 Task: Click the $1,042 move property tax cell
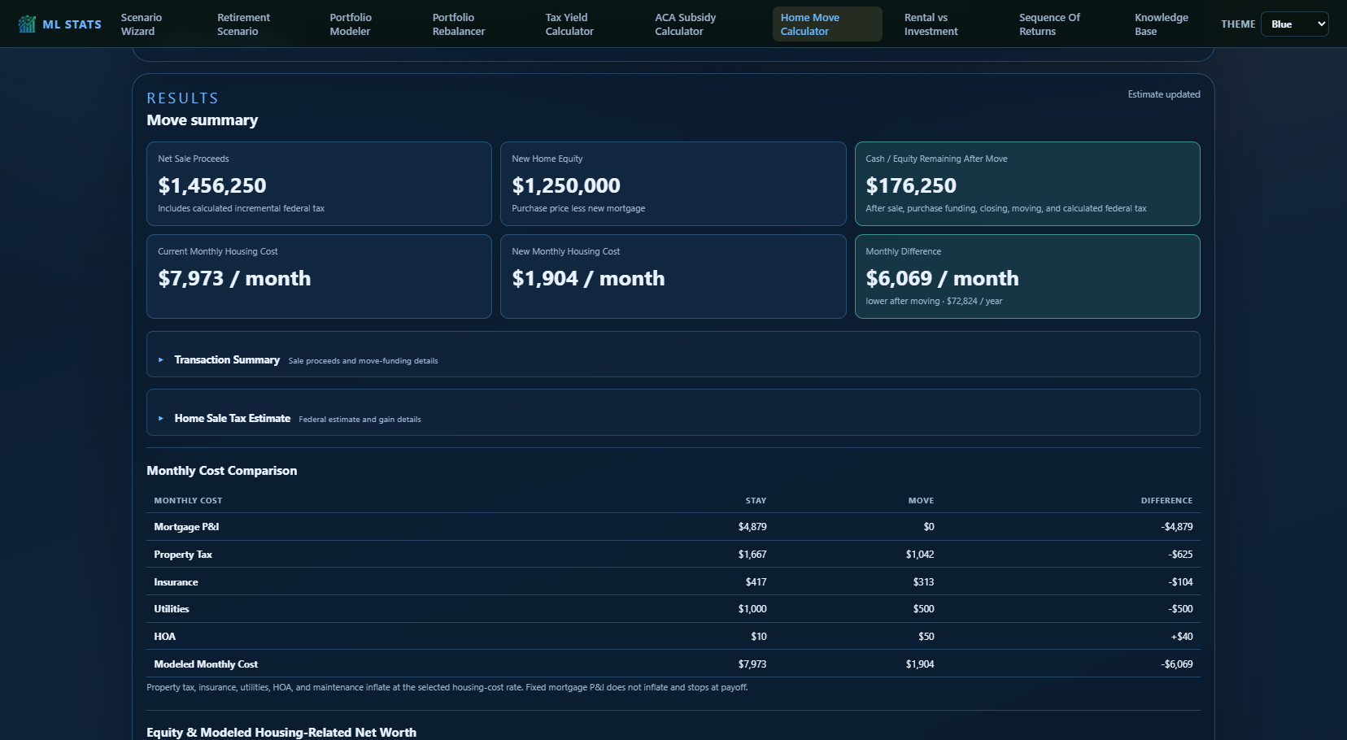(920, 555)
